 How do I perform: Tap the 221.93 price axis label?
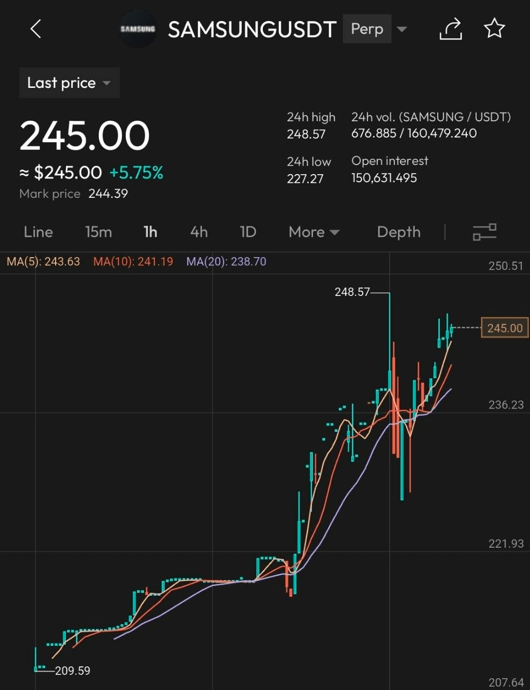coord(506,543)
